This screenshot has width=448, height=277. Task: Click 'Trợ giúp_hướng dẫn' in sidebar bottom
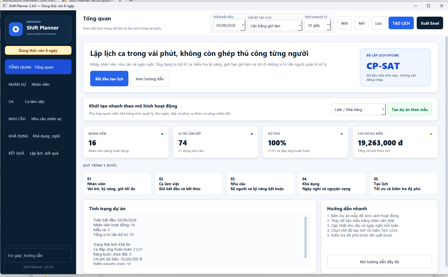tap(38, 255)
